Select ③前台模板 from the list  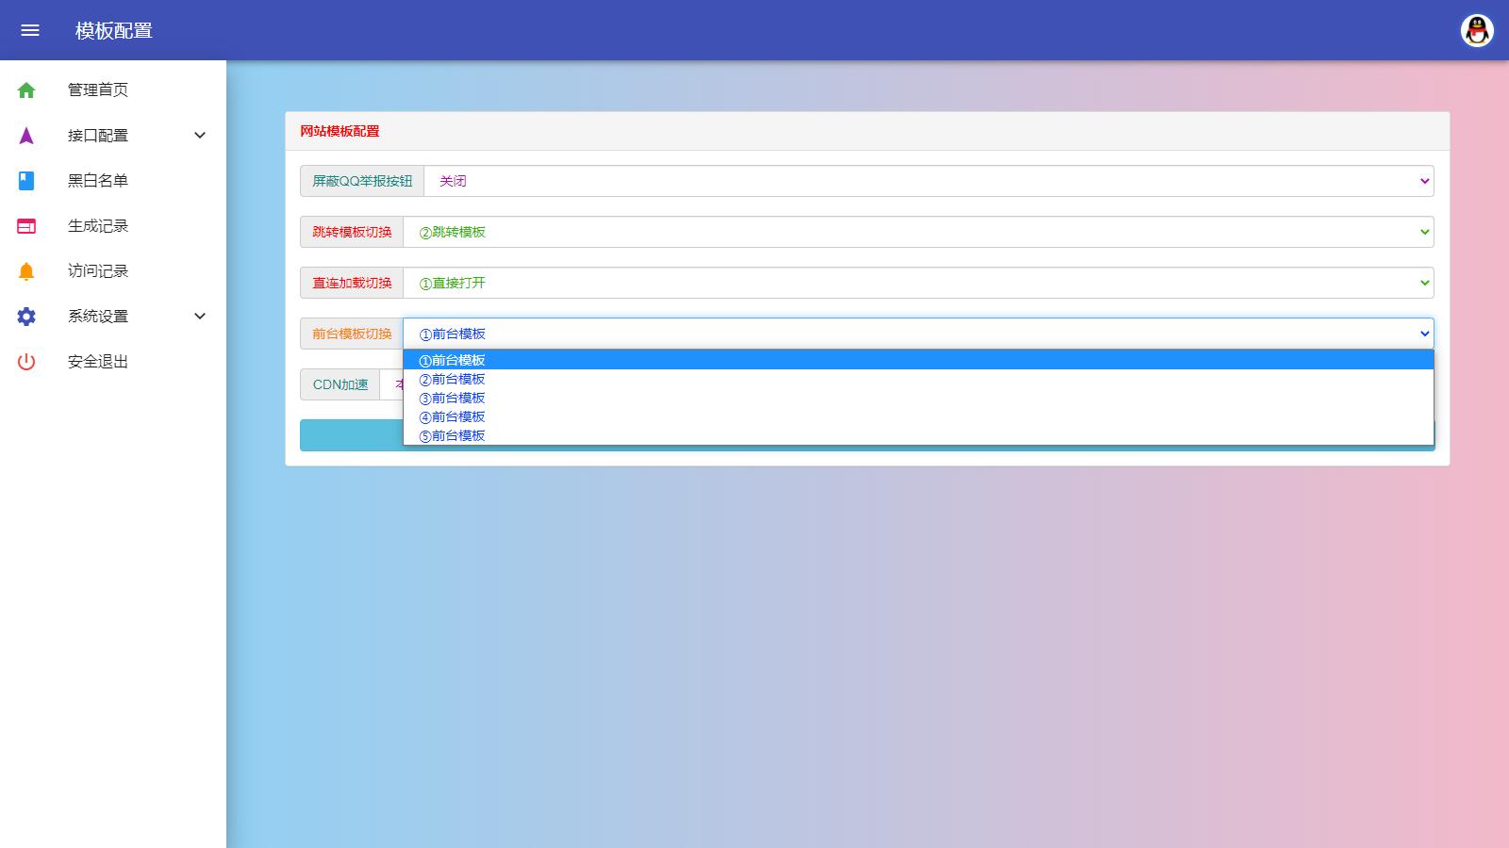pyautogui.click(x=453, y=398)
